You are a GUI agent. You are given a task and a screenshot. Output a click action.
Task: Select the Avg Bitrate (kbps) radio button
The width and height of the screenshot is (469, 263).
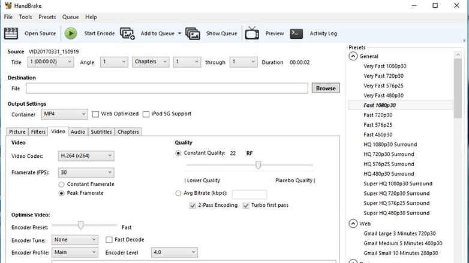pyautogui.click(x=178, y=193)
